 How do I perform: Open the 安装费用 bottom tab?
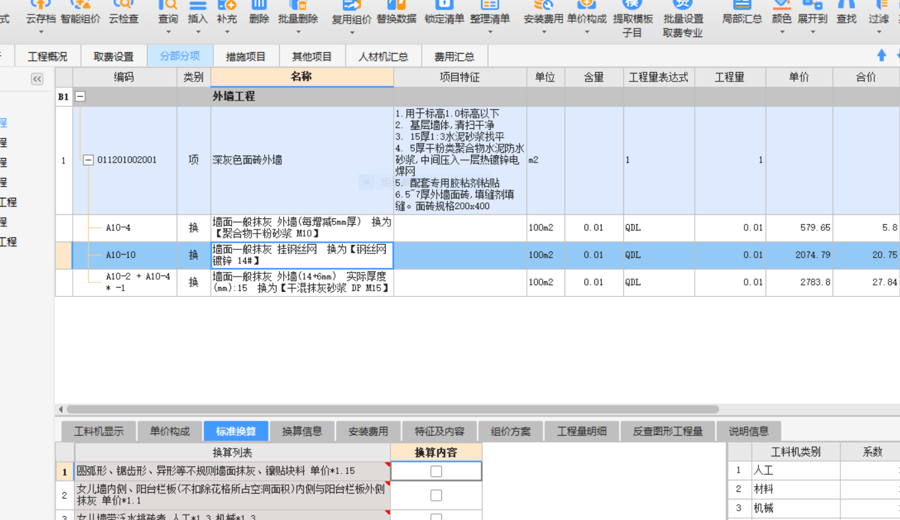368,431
